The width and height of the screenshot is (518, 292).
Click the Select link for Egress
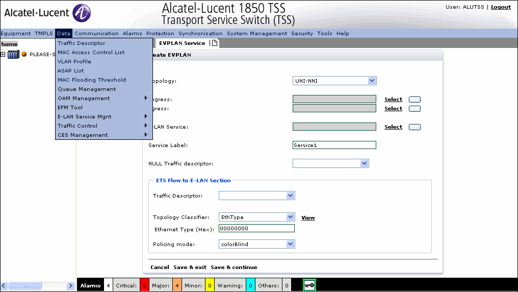click(x=394, y=108)
